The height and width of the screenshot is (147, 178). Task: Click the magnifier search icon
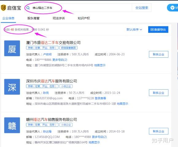(x=28, y=8)
